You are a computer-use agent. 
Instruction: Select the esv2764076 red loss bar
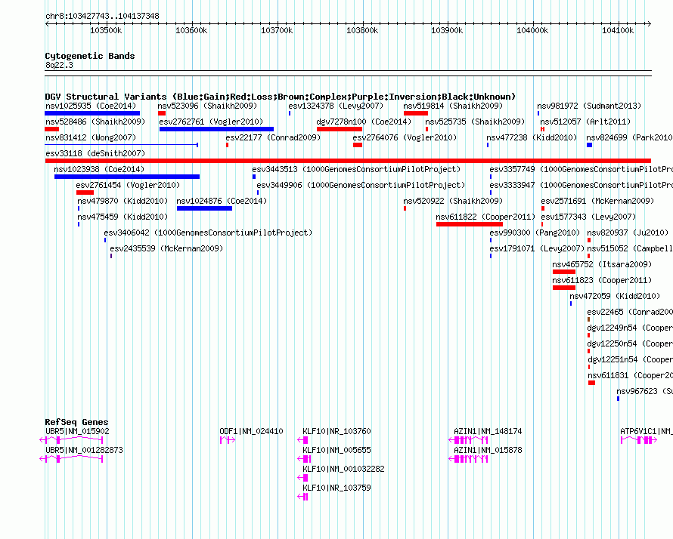(x=358, y=145)
